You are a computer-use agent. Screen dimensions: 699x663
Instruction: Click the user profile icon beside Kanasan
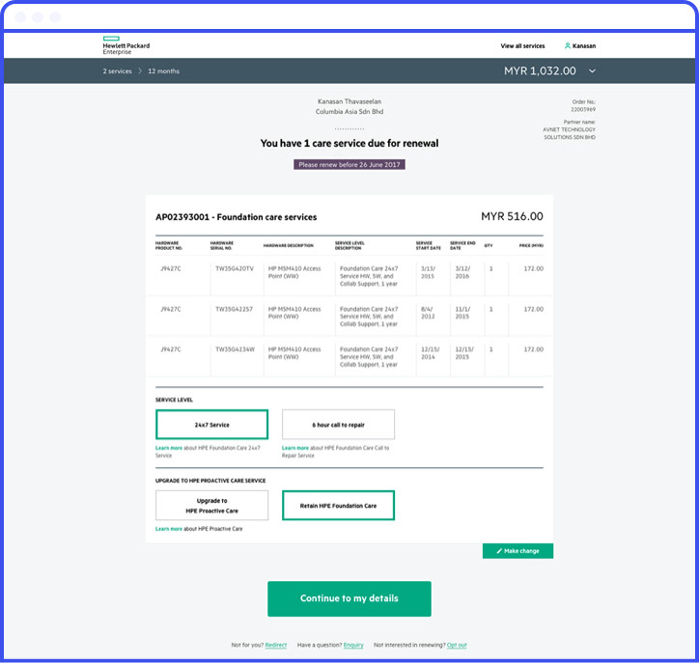point(567,45)
